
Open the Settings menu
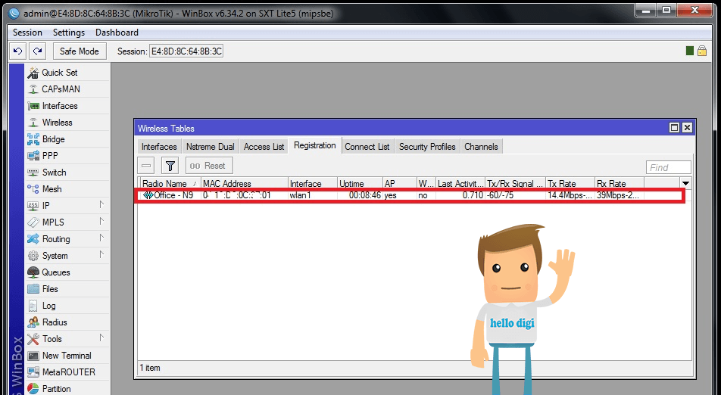[69, 32]
